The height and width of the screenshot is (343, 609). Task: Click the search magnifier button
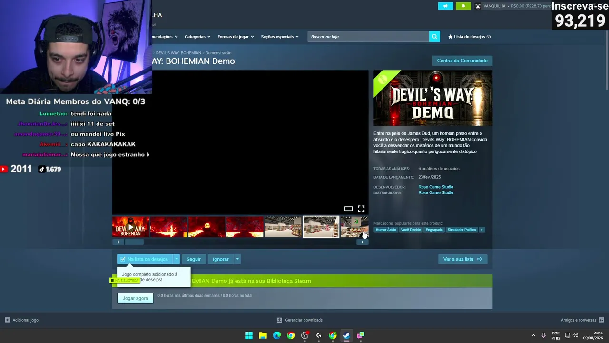434,37
